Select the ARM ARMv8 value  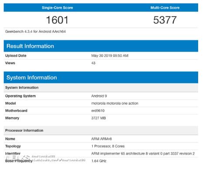pos(101,139)
